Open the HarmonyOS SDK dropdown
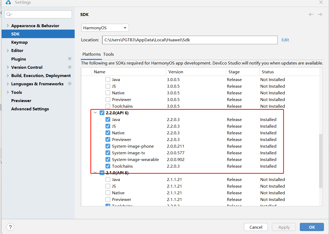This screenshot has height=234, width=329. (105, 28)
